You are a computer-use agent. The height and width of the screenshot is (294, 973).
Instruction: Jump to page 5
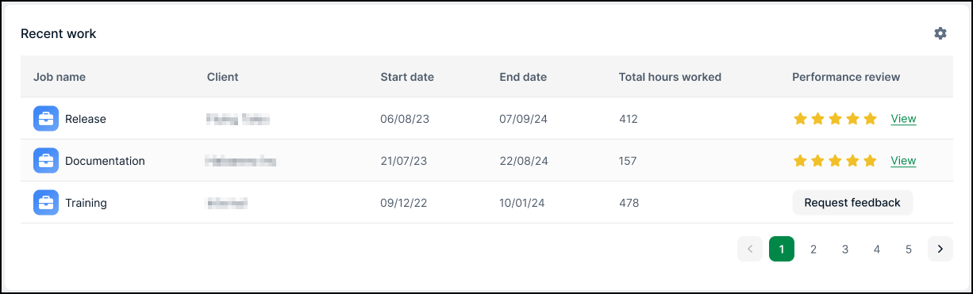pos(909,249)
